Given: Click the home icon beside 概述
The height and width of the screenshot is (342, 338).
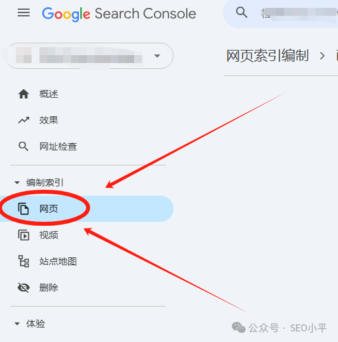Looking at the screenshot, I should 24,94.
